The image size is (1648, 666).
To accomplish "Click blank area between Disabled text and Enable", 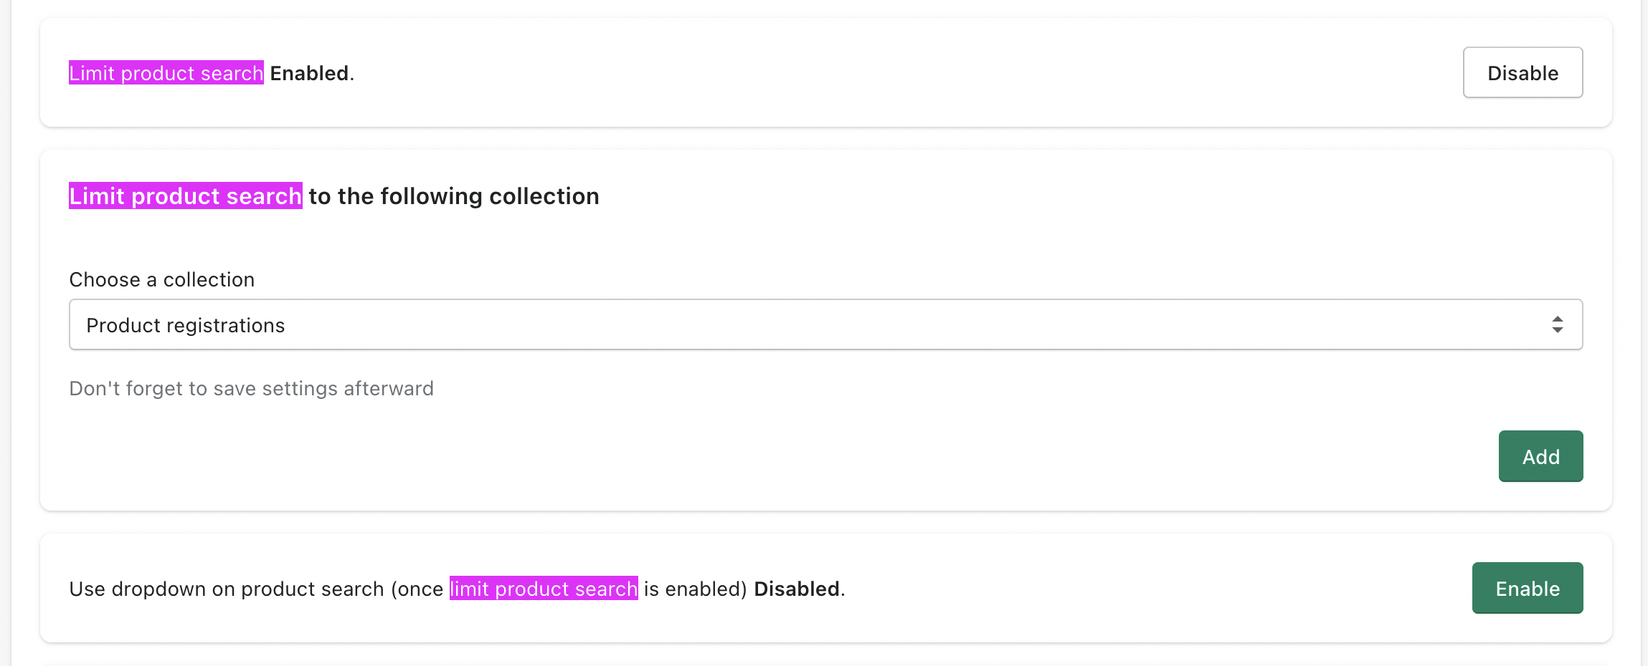I will coord(1147,589).
